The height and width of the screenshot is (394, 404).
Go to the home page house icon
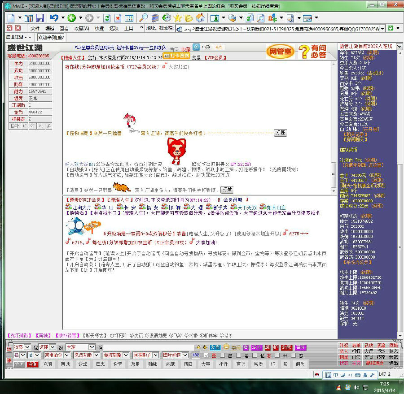pyautogui.click(x=201, y=18)
